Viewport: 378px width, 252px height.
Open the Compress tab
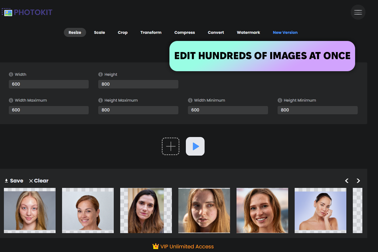tap(185, 32)
